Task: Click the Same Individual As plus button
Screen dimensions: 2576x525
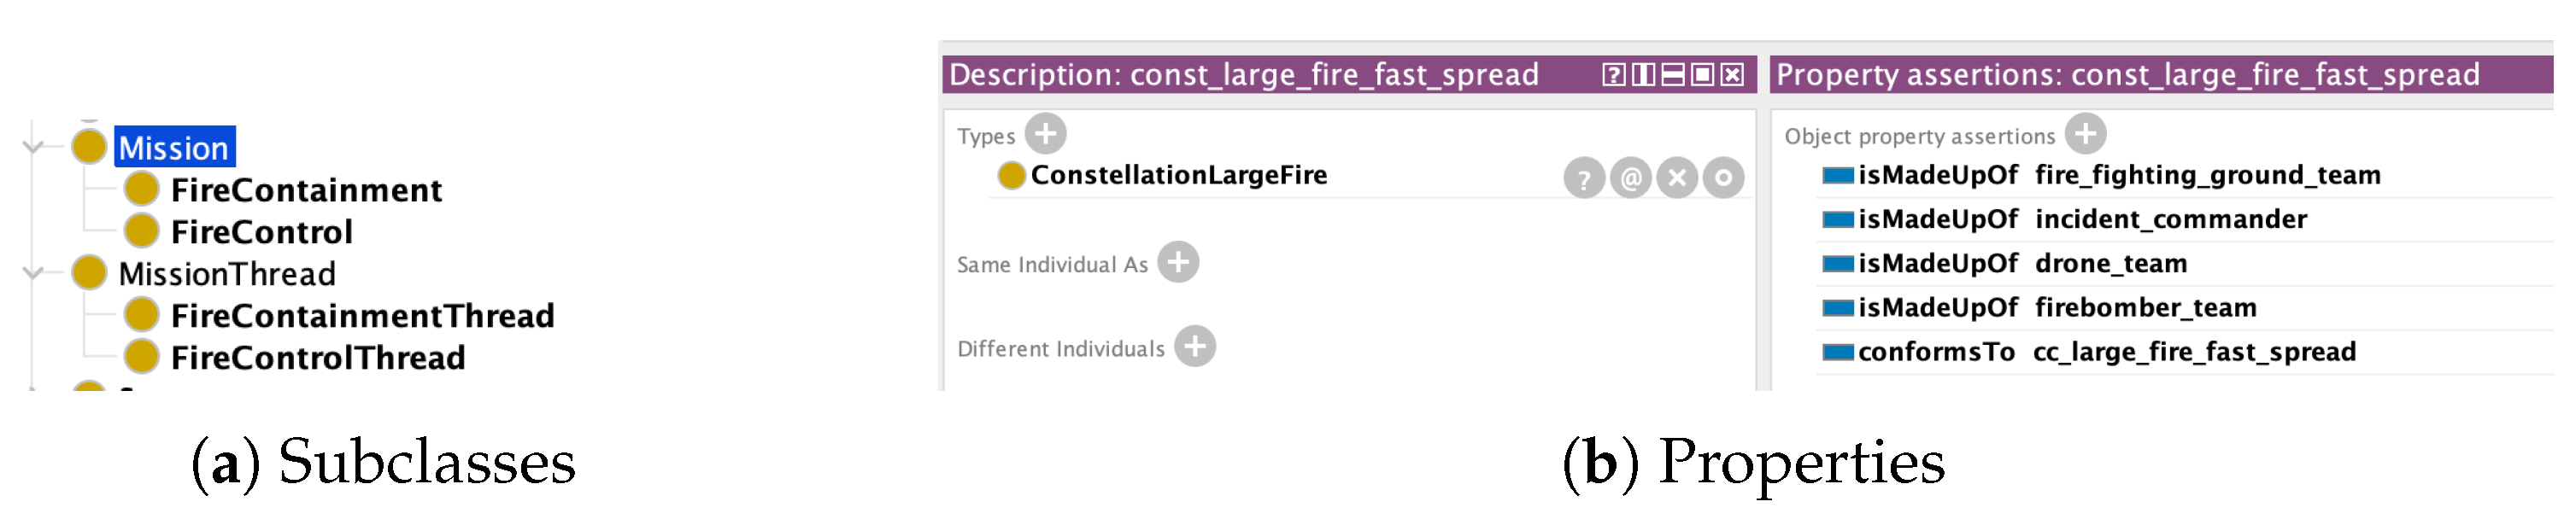Action: point(1181,263)
